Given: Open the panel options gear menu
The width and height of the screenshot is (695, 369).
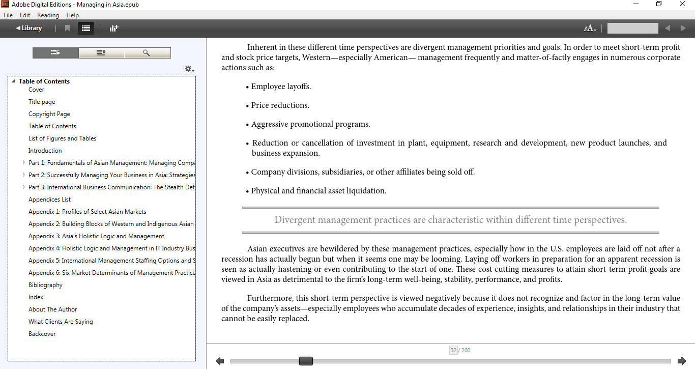Looking at the screenshot, I should 189,69.
